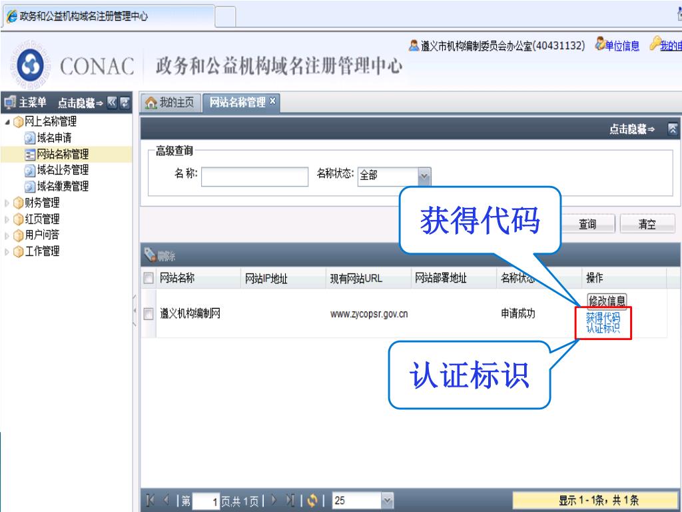Screen dimensions: 682x512
Task: Expand the 红页管理 tree node
Action: pyautogui.click(x=7, y=219)
